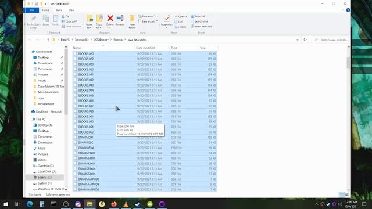Screen dimensions: 372x209
Task: Open Gametia (C:) drive in sidebar
Action: point(44,166)
